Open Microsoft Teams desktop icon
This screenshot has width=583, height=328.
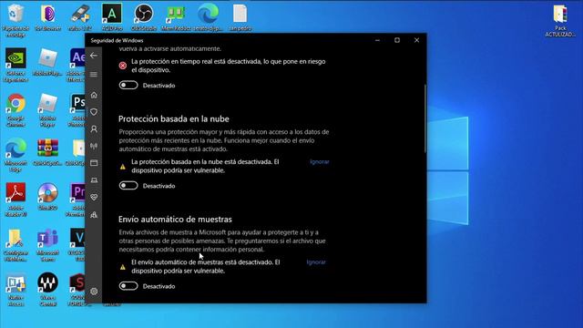coord(47,245)
